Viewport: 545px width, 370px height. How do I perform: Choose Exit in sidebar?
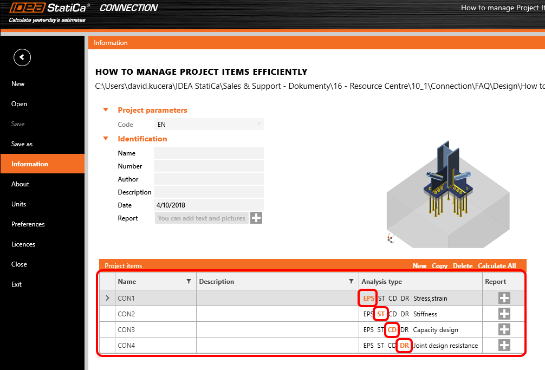(16, 284)
